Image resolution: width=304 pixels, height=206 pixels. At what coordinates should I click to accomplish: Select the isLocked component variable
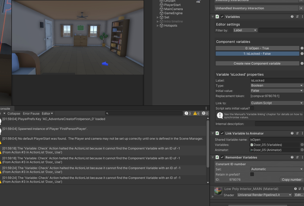[x=257, y=54]
